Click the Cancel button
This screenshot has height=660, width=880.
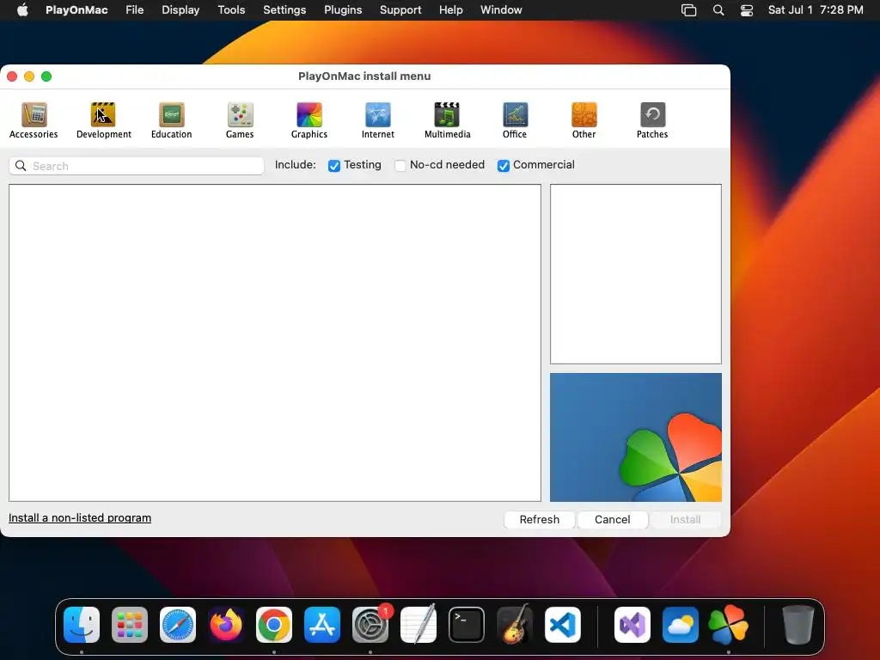612,520
